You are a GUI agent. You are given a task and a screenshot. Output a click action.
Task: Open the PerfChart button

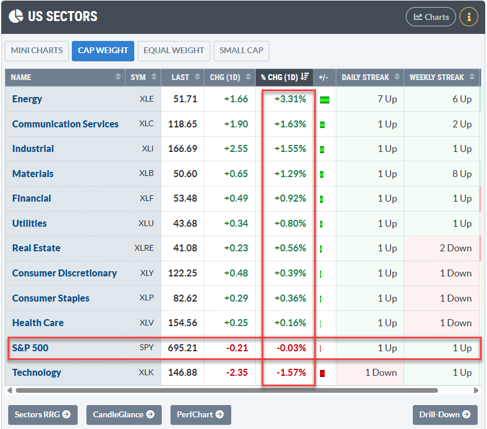tap(201, 415)
